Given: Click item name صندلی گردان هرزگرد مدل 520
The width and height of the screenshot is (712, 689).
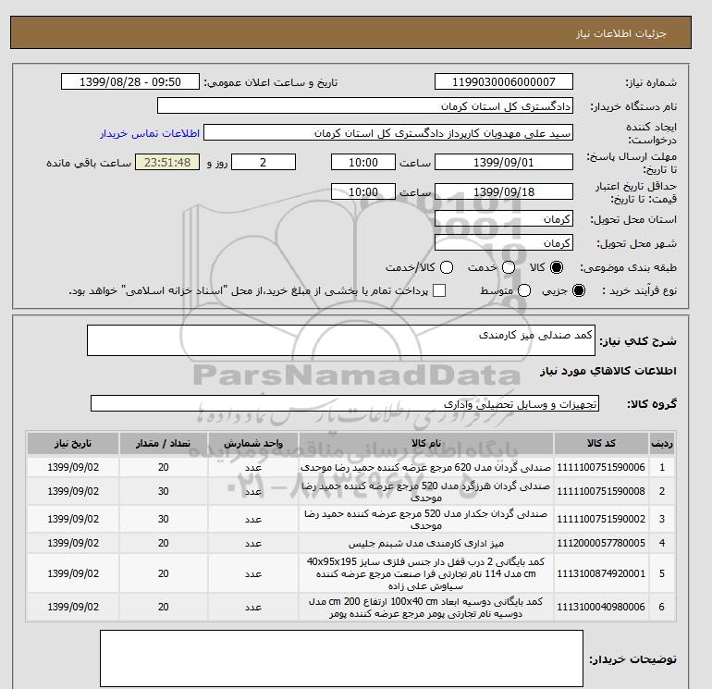Looking at the screenshot, I should coord(426,492).
